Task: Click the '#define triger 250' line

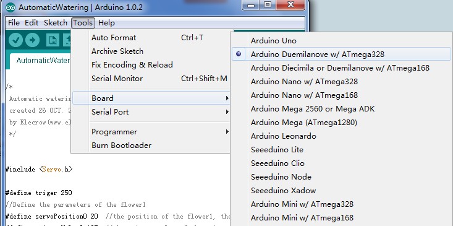Action: pyautogui.click(x=39, y=193)
